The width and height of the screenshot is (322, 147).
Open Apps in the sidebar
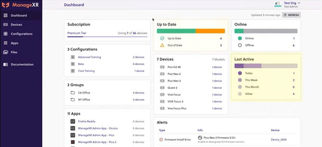(x=21, y=43)
